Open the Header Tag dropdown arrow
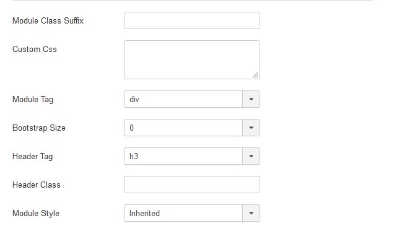The height and width of the screenshot is (231, 402). point(251,156)
